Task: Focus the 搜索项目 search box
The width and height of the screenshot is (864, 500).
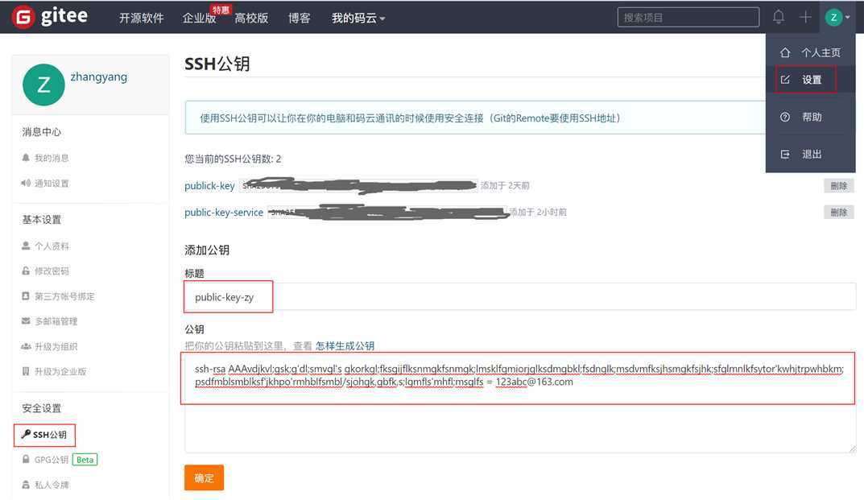Action: point(688,17)
